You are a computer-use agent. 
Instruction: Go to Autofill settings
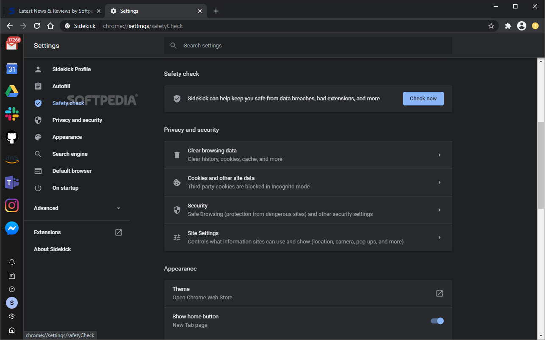click(x=61, y=86)
